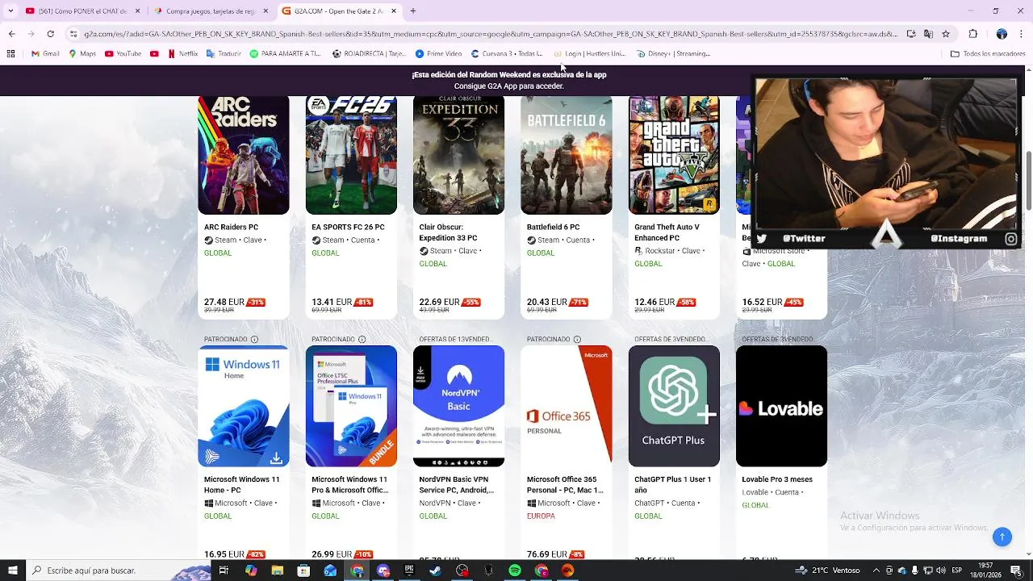Open the Windows Start menu
1033x581 pixels.
click(x=12, y=571)
